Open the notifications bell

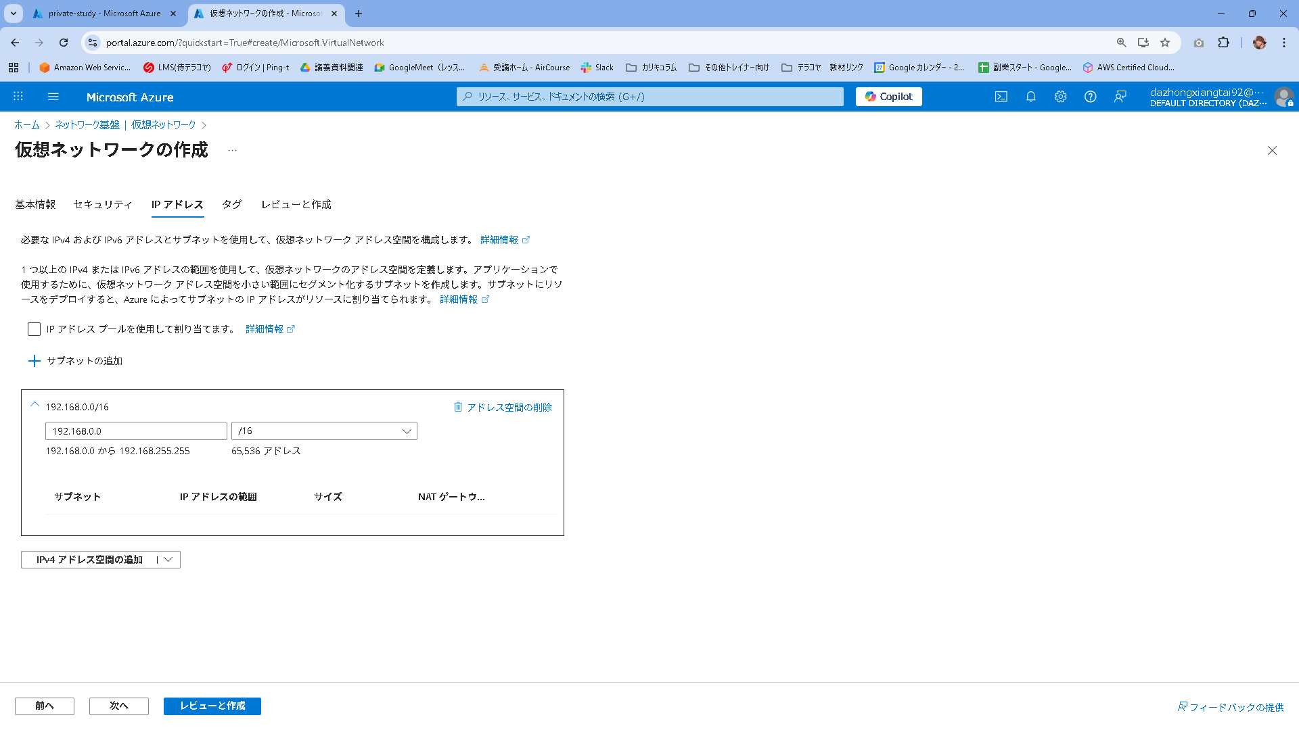tap(1030, 97)
